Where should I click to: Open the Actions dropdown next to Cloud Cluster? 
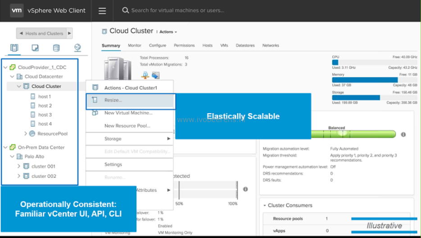[168, 32]
